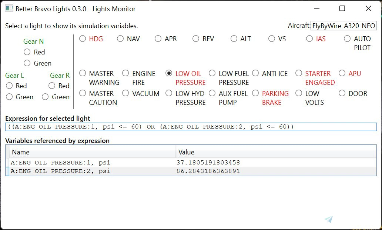Select row A:ENG OIL PRESSURE:2, psi
382x230 pixels.
click(x=191, y=171)
